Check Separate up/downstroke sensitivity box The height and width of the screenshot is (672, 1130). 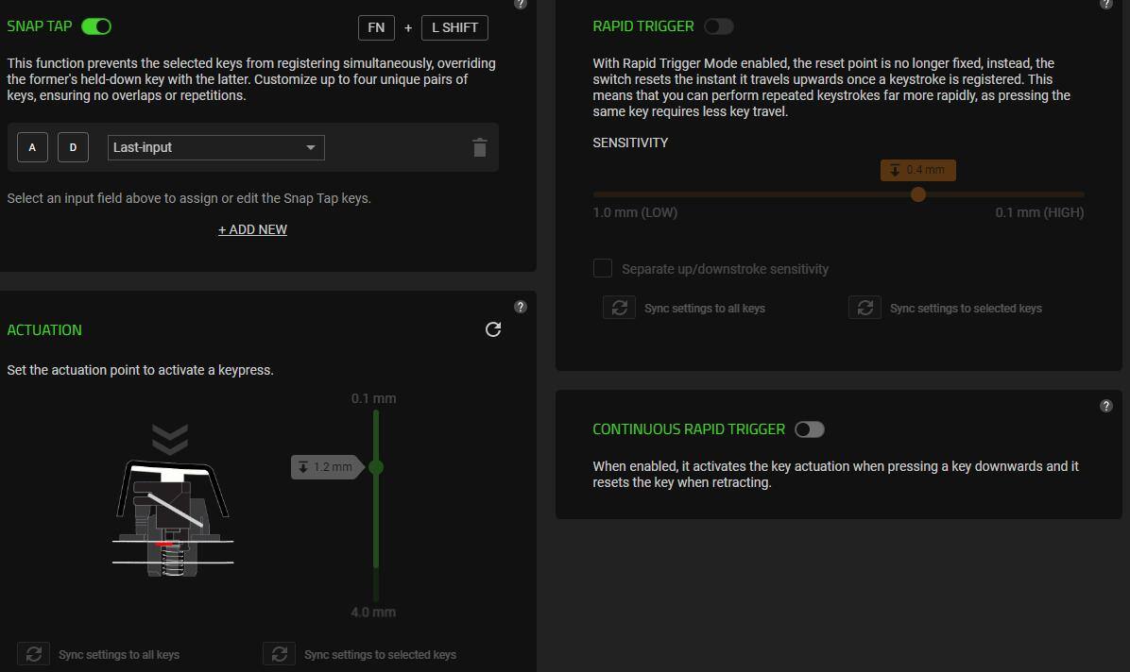point(603,269)
